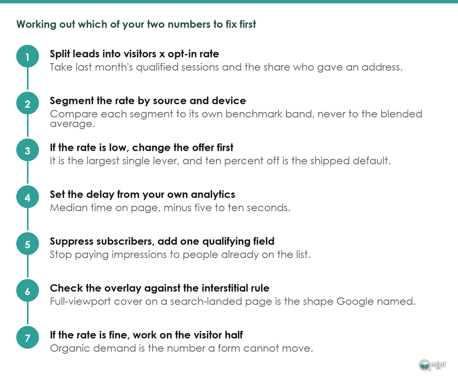Select 'Split leads into visitors x opt-in rate' heading

click(x=134, y=54)
